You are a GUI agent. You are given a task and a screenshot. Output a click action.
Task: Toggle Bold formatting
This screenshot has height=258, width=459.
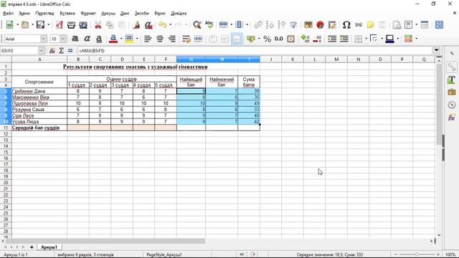click(75, 39)
